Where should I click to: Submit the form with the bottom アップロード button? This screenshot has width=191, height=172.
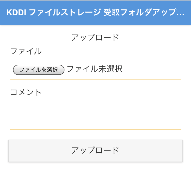(x=95, y=151)
